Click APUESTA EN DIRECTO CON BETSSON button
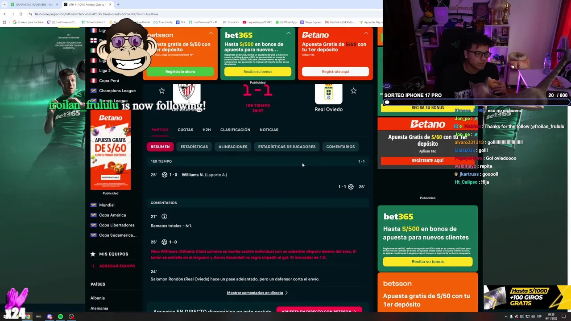Viewport: 571px width, 321px height. (x=319, y=310)
